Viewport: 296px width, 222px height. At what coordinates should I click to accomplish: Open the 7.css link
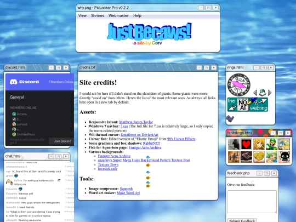[x=124, y=126]
